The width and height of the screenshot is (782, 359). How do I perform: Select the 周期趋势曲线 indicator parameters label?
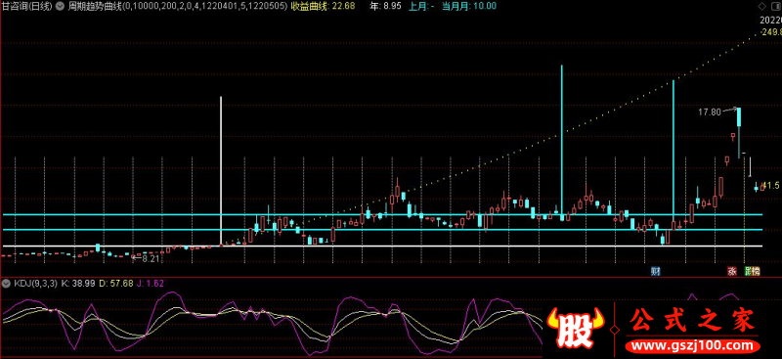pyautogui.click(x=177, y=6)
